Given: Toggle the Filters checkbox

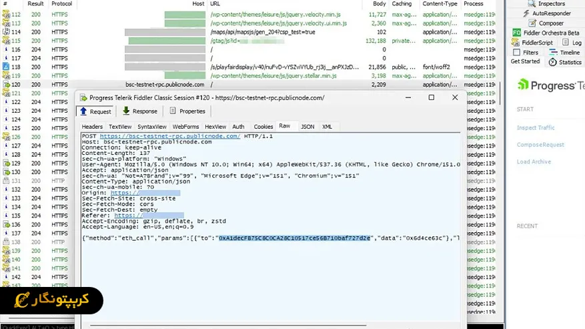Looking at the screenshot, I should pyautogui.click(x=516, y=52).
